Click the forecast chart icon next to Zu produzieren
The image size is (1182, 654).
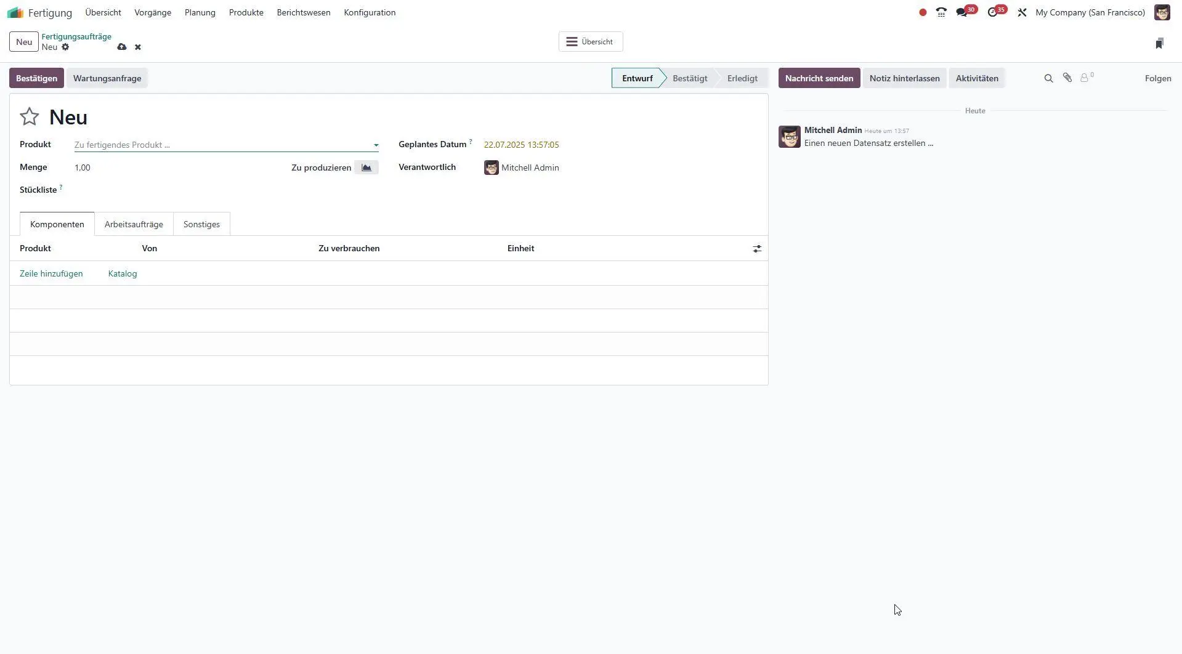click(x=366, y=168)
